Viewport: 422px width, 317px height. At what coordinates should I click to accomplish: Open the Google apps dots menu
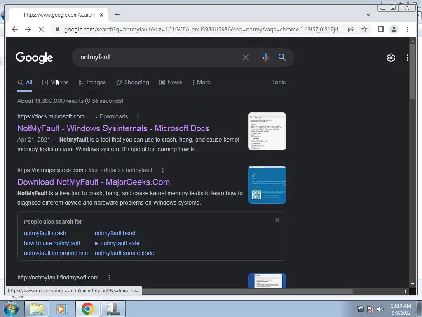click(408, 58)
